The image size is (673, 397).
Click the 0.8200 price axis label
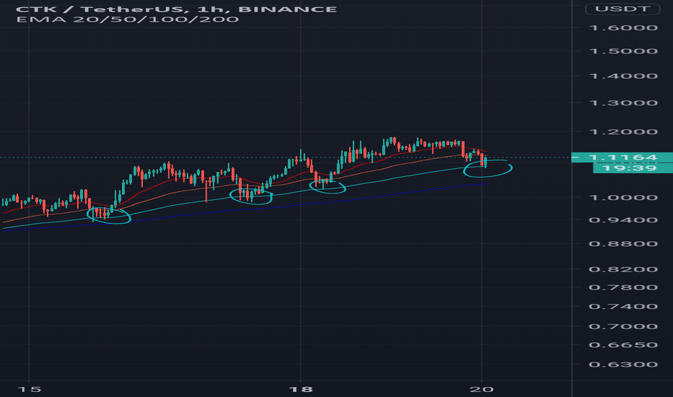pos(623,269)
